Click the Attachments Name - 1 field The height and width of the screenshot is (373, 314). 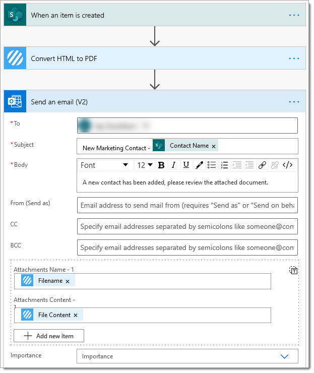coord(143,281)
